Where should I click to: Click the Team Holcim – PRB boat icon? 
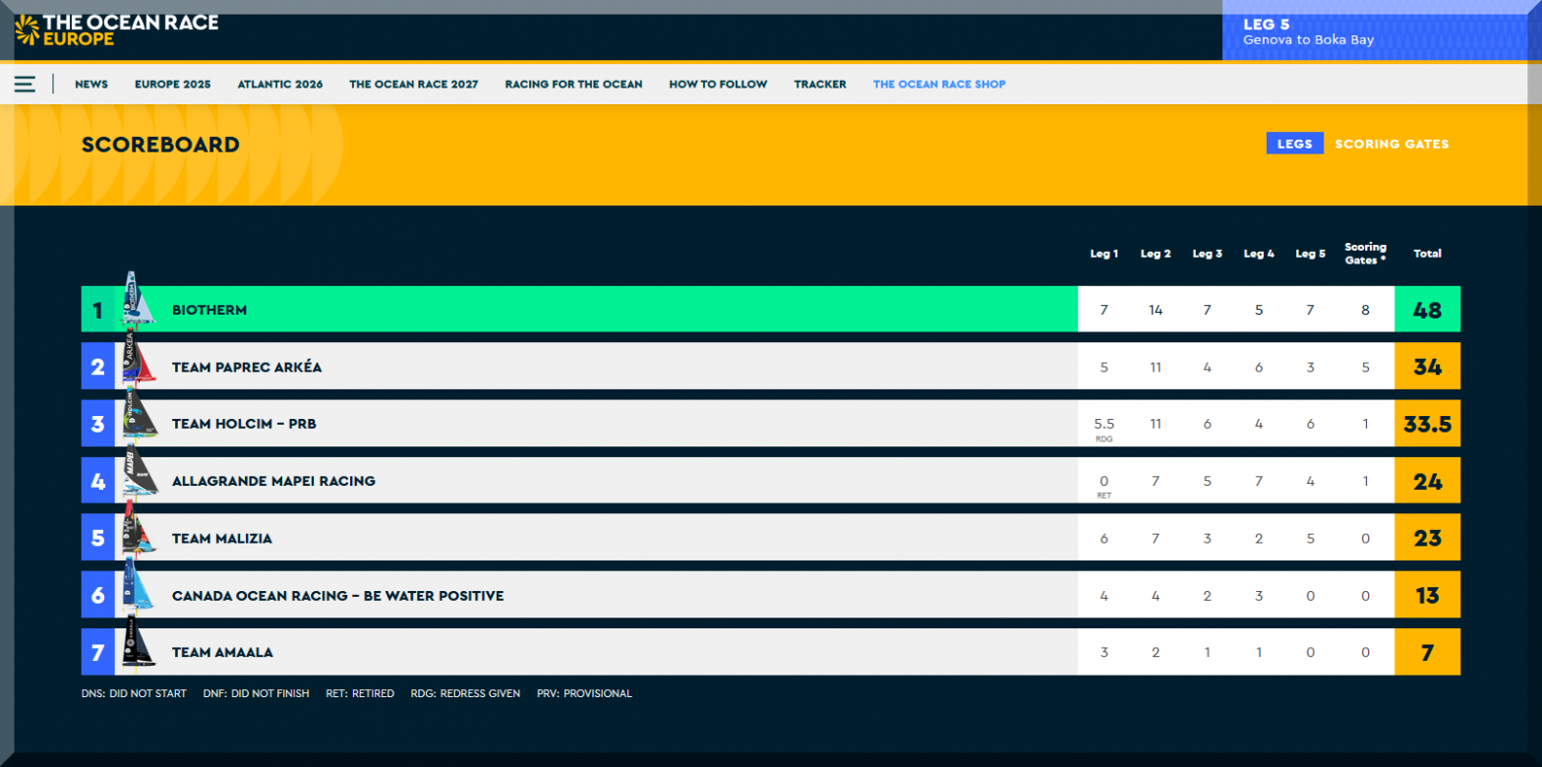(138, 419)
